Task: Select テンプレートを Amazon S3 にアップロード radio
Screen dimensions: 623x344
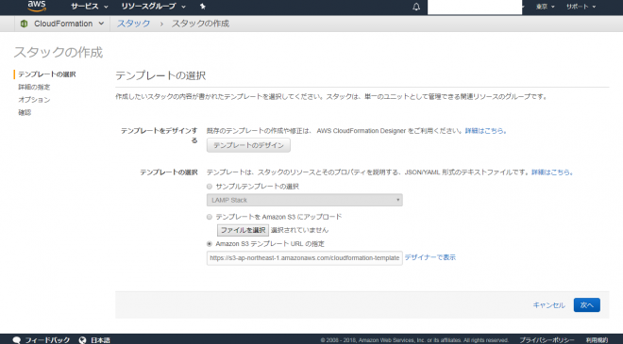Action: pos(210,217)
